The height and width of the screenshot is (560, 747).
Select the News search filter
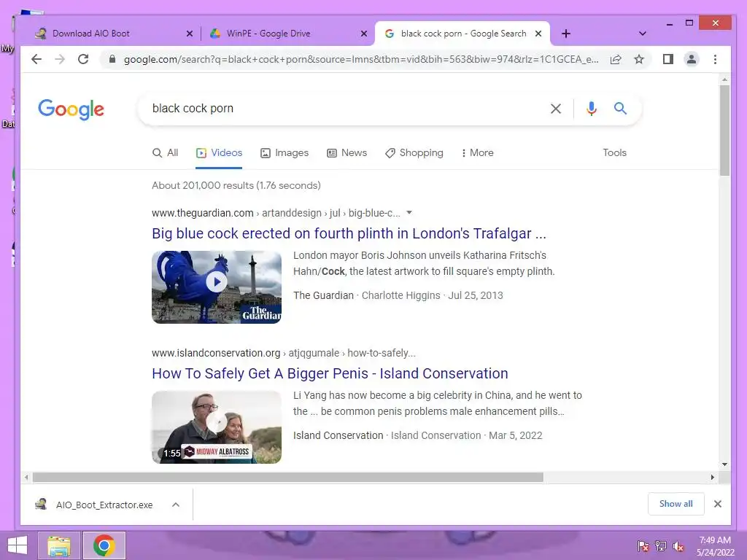[347, 153]
